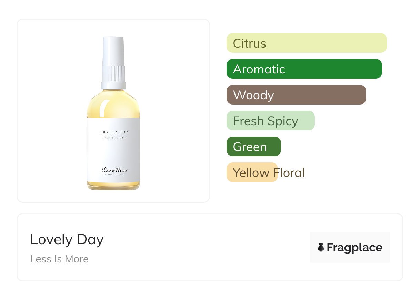Select the Aromatic accord bar
This screenshot has height=298, width=420.
304,69
